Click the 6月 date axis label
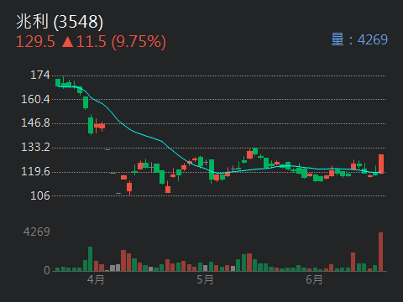Image resolution: width=403 pixels, height=302 pixels. pyautogui.click(x=314, y=279)
